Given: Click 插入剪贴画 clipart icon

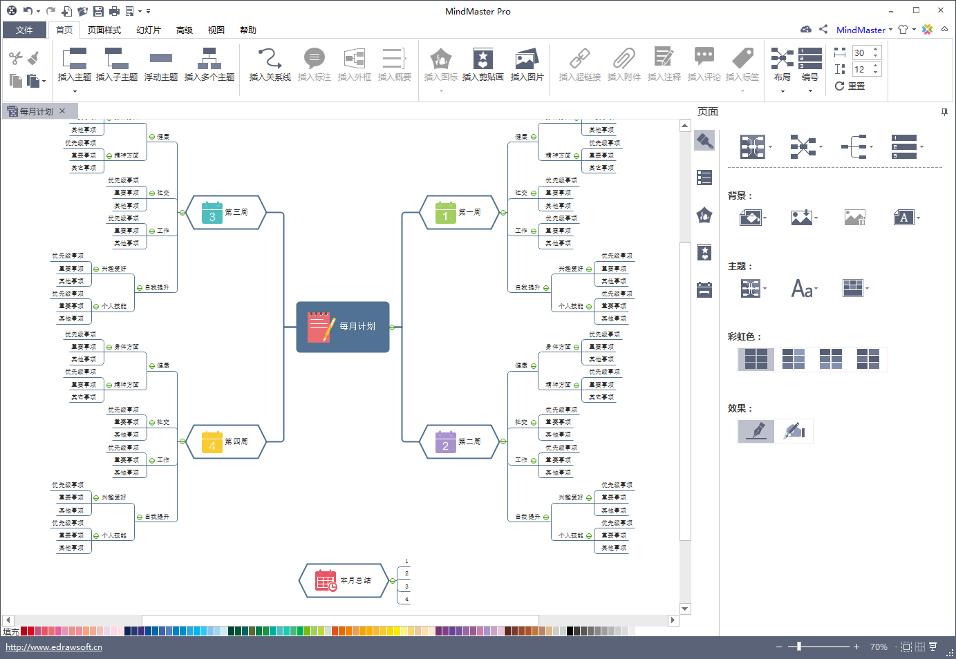Looking at the screenshot, I should (482, 59).
